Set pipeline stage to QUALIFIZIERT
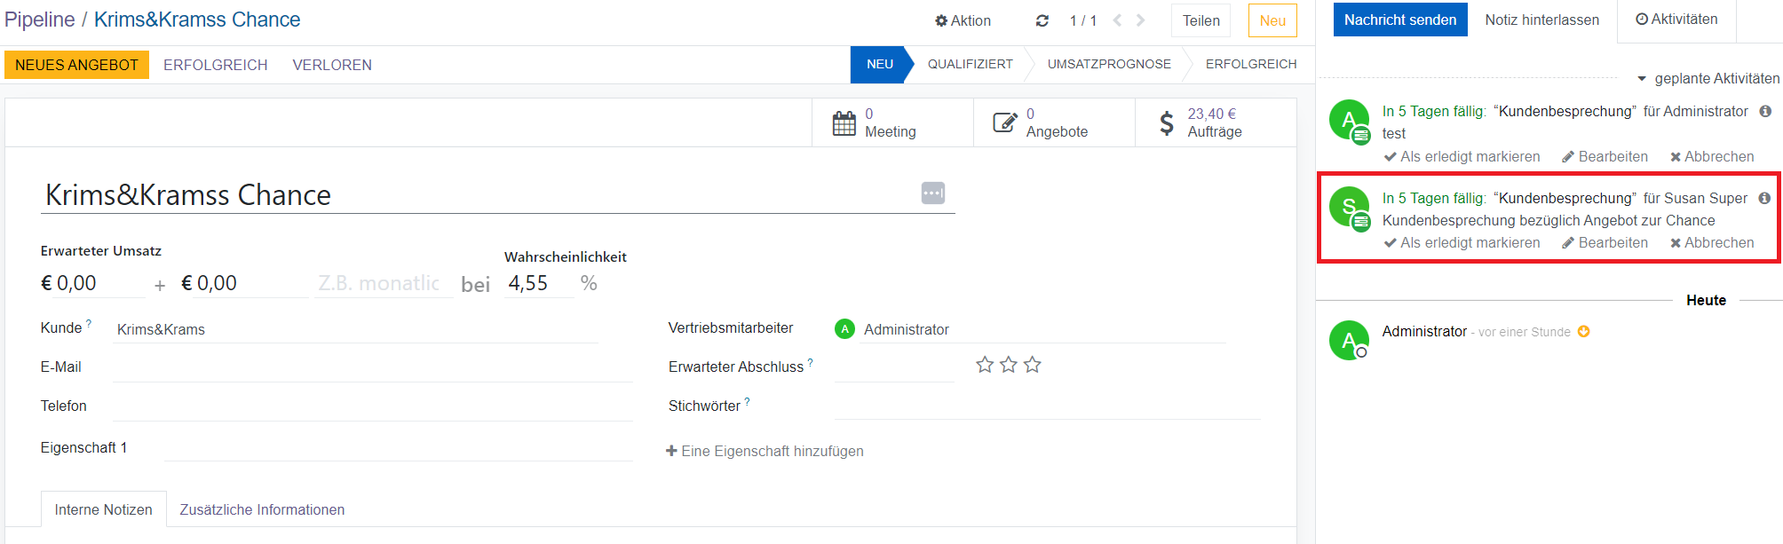Viewport: 1783px width, 544px height. (970, 64)
